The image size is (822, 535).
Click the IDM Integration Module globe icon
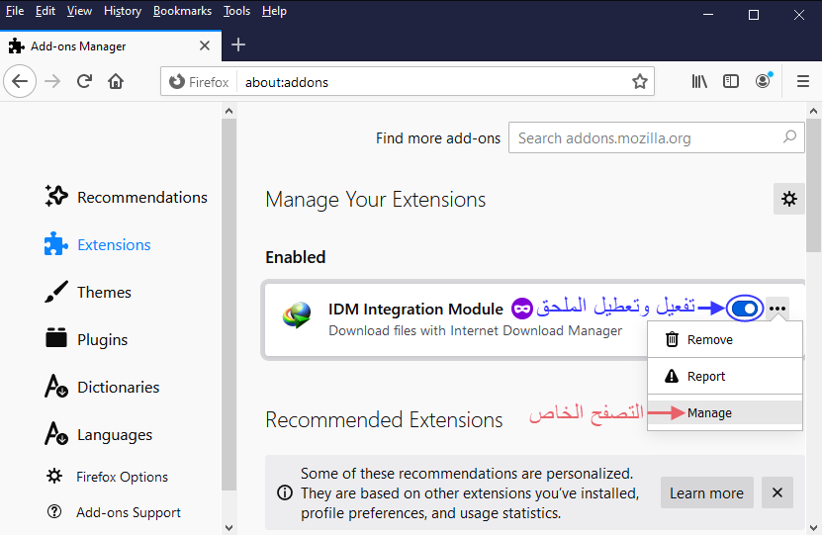pyautogui.click(x=297, y=314)
